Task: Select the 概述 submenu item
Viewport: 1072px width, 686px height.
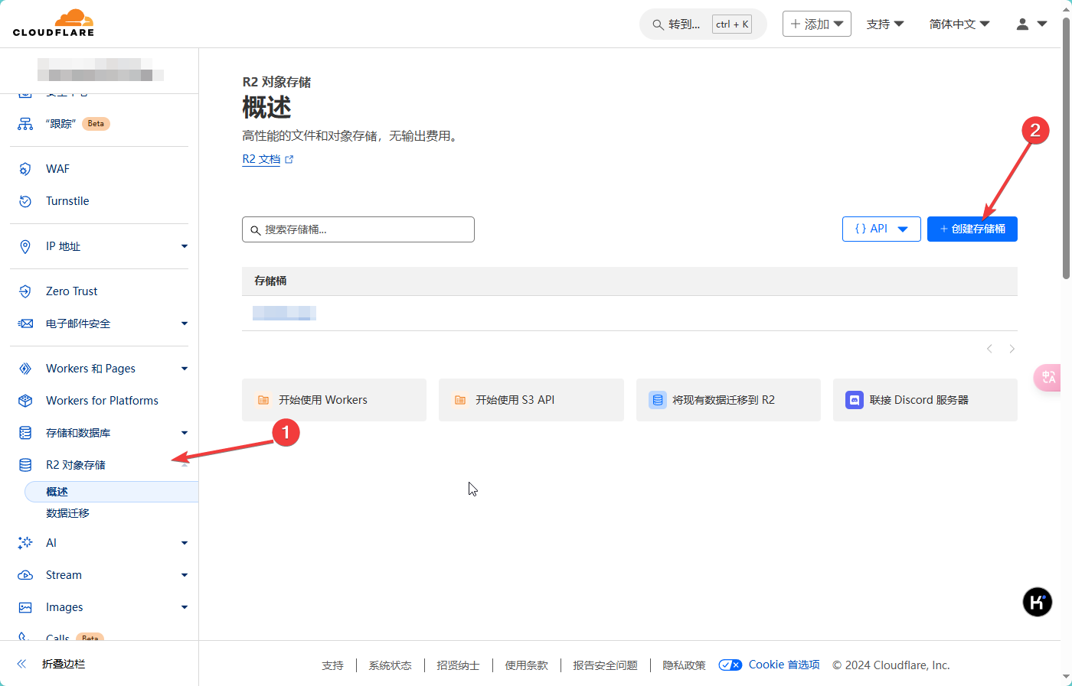Action: pos(112,492)
